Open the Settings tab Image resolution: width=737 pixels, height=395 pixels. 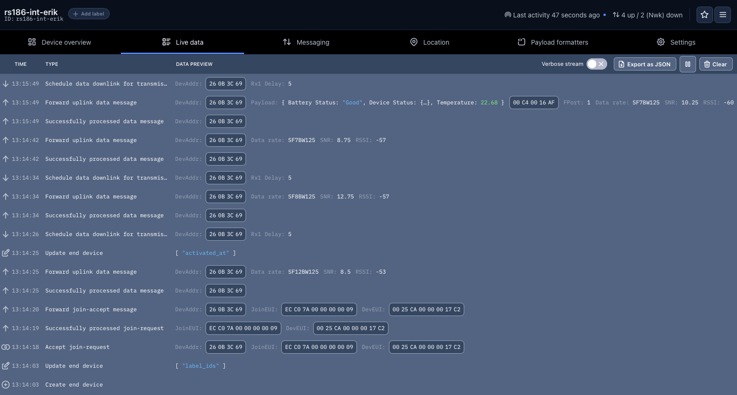[x=676, y=42]
